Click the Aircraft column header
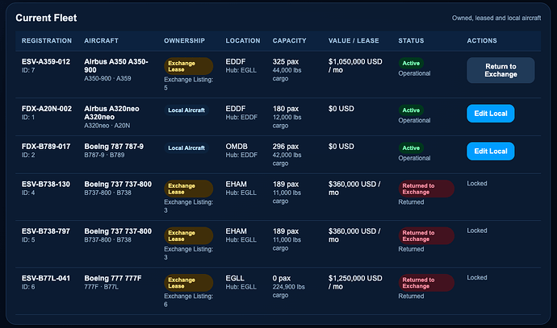The height and width of the screenshot is (328, 557). coord(101,41)
